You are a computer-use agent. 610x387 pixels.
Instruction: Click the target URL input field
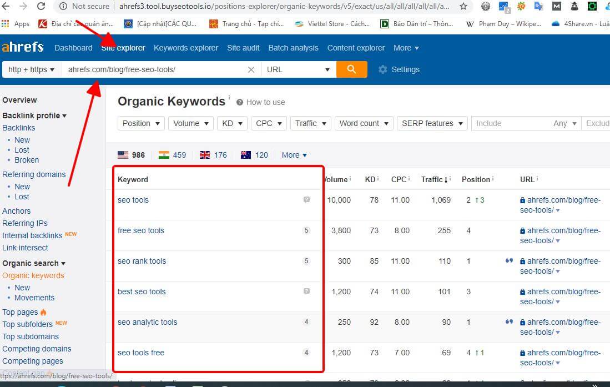pos(154,69)
